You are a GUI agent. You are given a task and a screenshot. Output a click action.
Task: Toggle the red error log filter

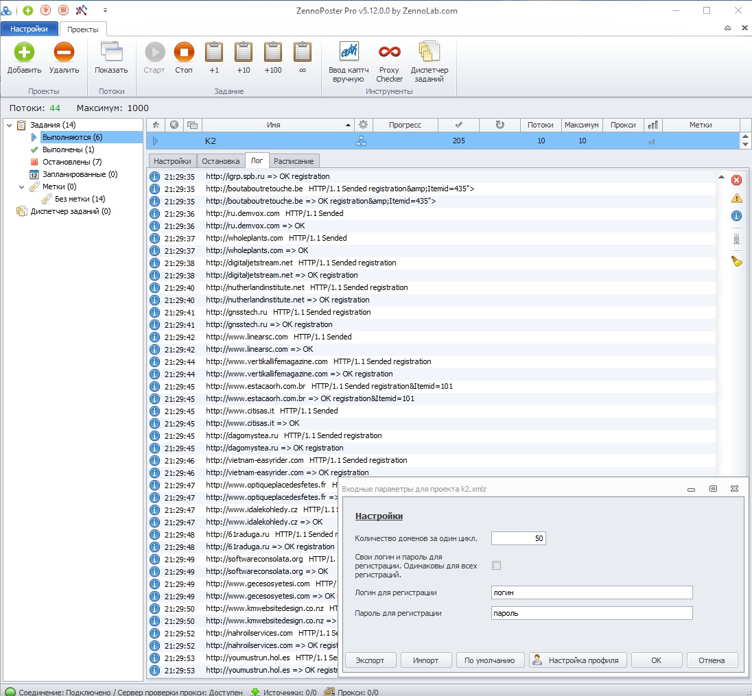coord(736,180)
